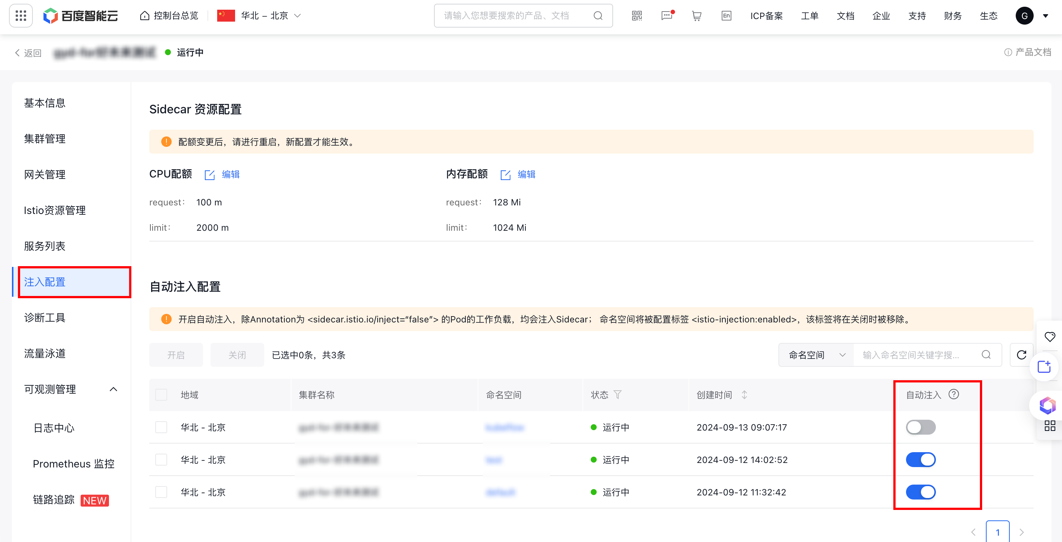Open the AI assistant floating icon
This screenshot has width=1062, height=542.
tap(1047, 406)
